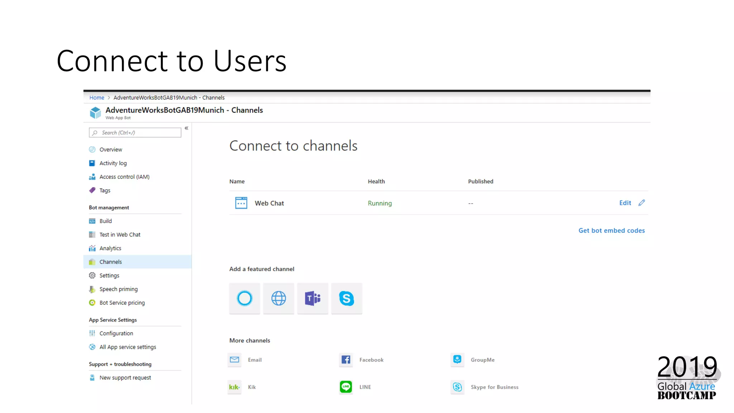The height and width of the screenshot is (413, 734).
Task: Click the Email channel label
Action: tap(255, 360)
